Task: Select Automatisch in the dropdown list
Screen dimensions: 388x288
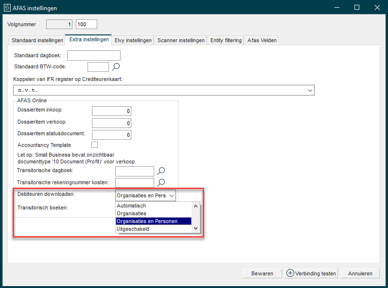Action: pyautogui.click(x=154, y=206)
